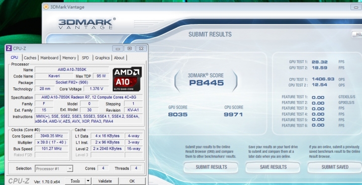The width and height of the screenshot is (362, 185).
Task: Click the GPU TEST 2 value 18.59
Action: [x=320, y=68]
